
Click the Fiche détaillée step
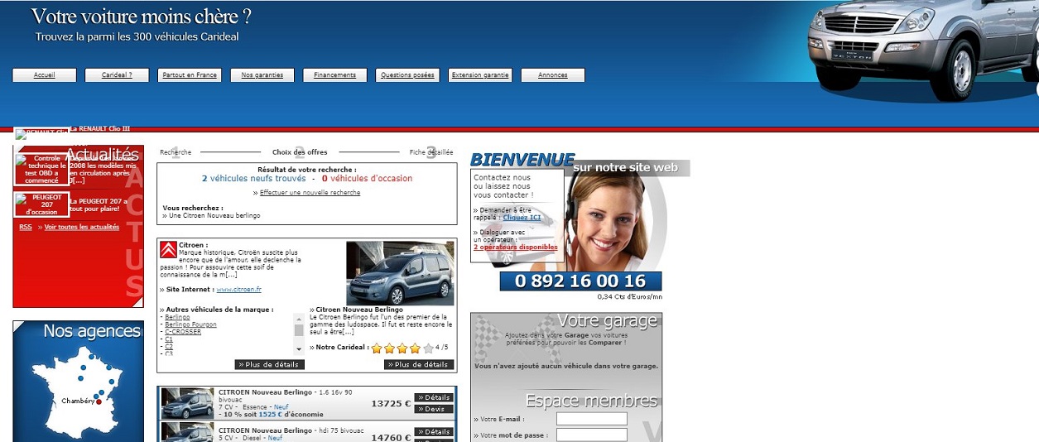pos(431,152)
